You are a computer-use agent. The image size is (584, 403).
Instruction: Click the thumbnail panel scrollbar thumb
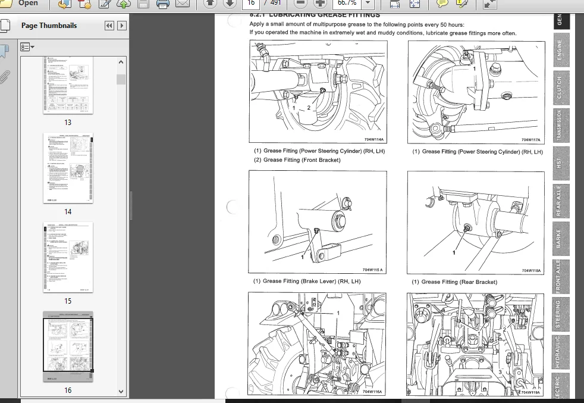pyautogui.click(x=121, y=79)
